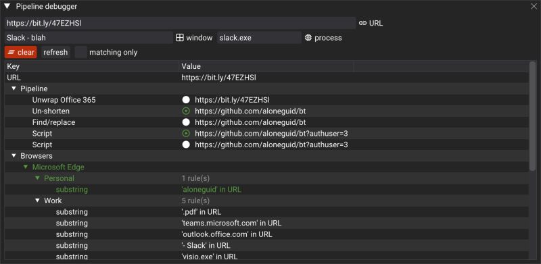
Task: Click the vertical scrollbar thumb
Action: [x=532, y=116]
